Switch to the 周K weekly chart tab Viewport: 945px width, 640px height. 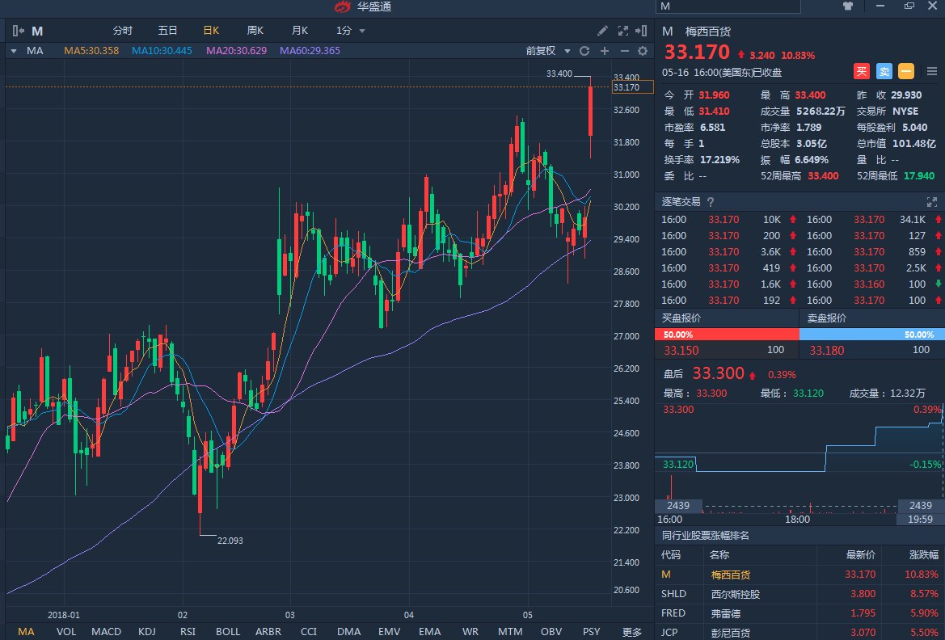point(255,31)
